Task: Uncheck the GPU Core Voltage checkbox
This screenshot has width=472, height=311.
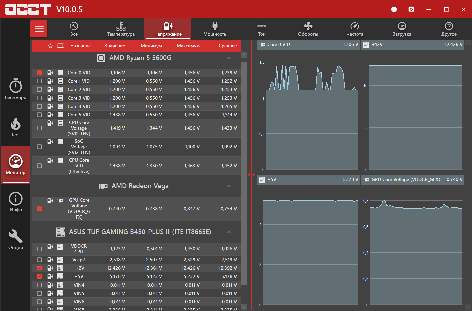Action: point(39,209)
